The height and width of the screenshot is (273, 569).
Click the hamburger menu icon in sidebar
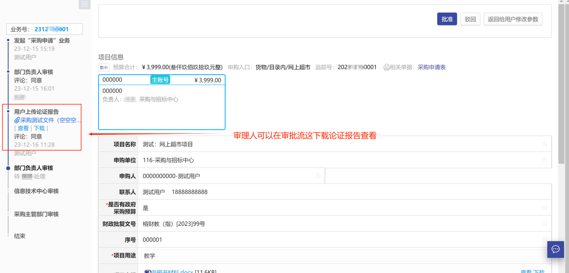click(x=85, y=4)
